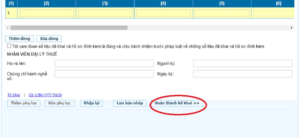
Task: Click row 1 input under column (5)
Action: [x=222, y=13]
